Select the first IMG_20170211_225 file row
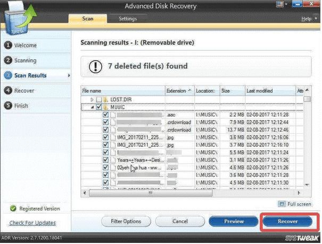This screenshot has width=322, height=244. point(192,137)
